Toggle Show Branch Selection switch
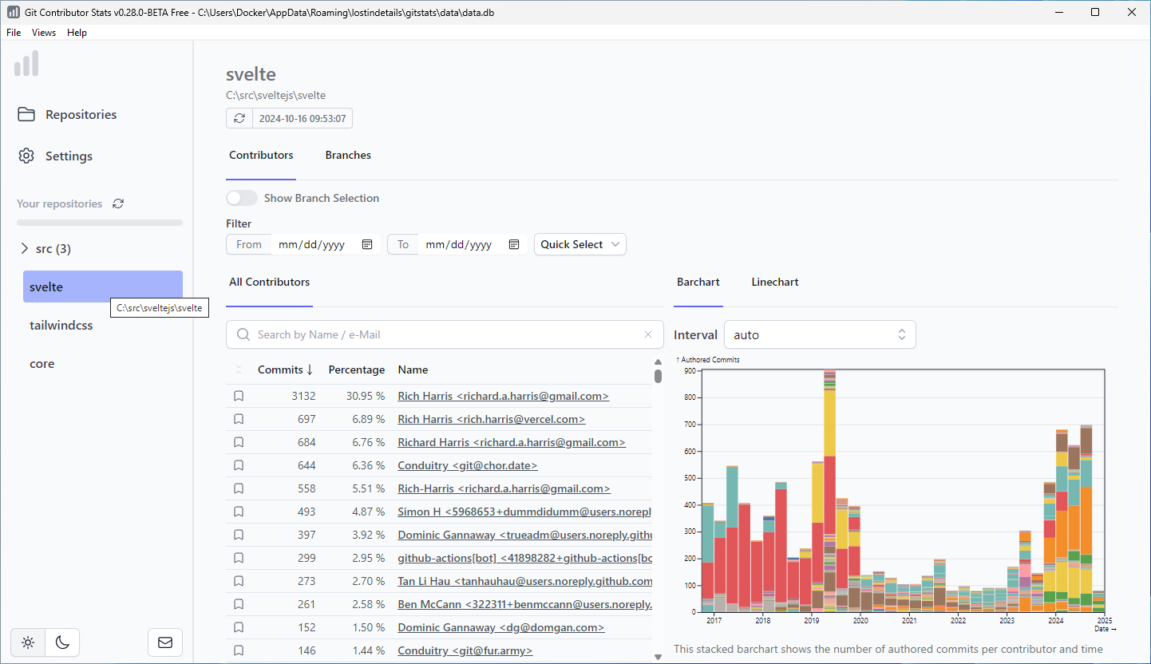The width and height of the screenshot is (1151, 664). click(242, 198)
